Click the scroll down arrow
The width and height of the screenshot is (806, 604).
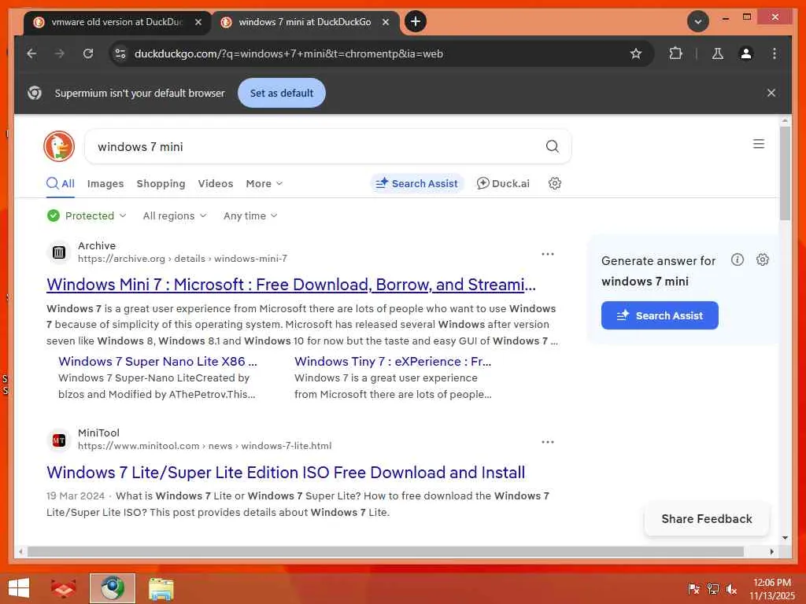785,538
